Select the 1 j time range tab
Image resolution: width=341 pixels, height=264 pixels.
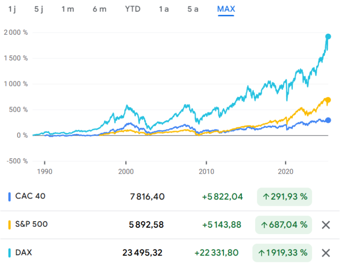pyautogui.click(x=12, y=9)
